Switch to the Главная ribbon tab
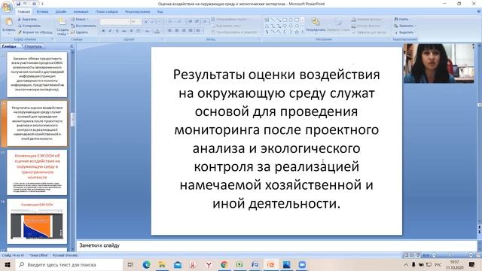This screenshot has height=271, width=482. click(23, 12)
